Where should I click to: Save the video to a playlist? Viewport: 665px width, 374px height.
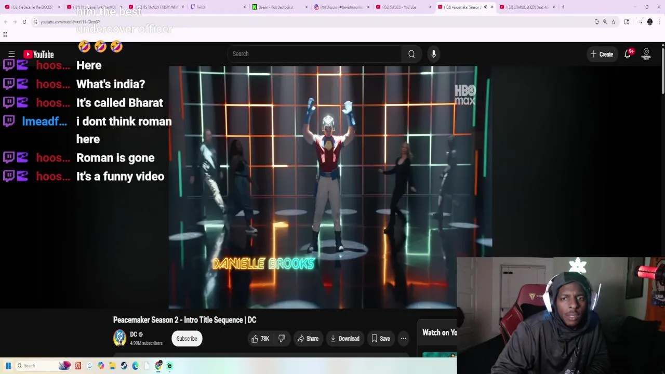click(x=380, y=339)
